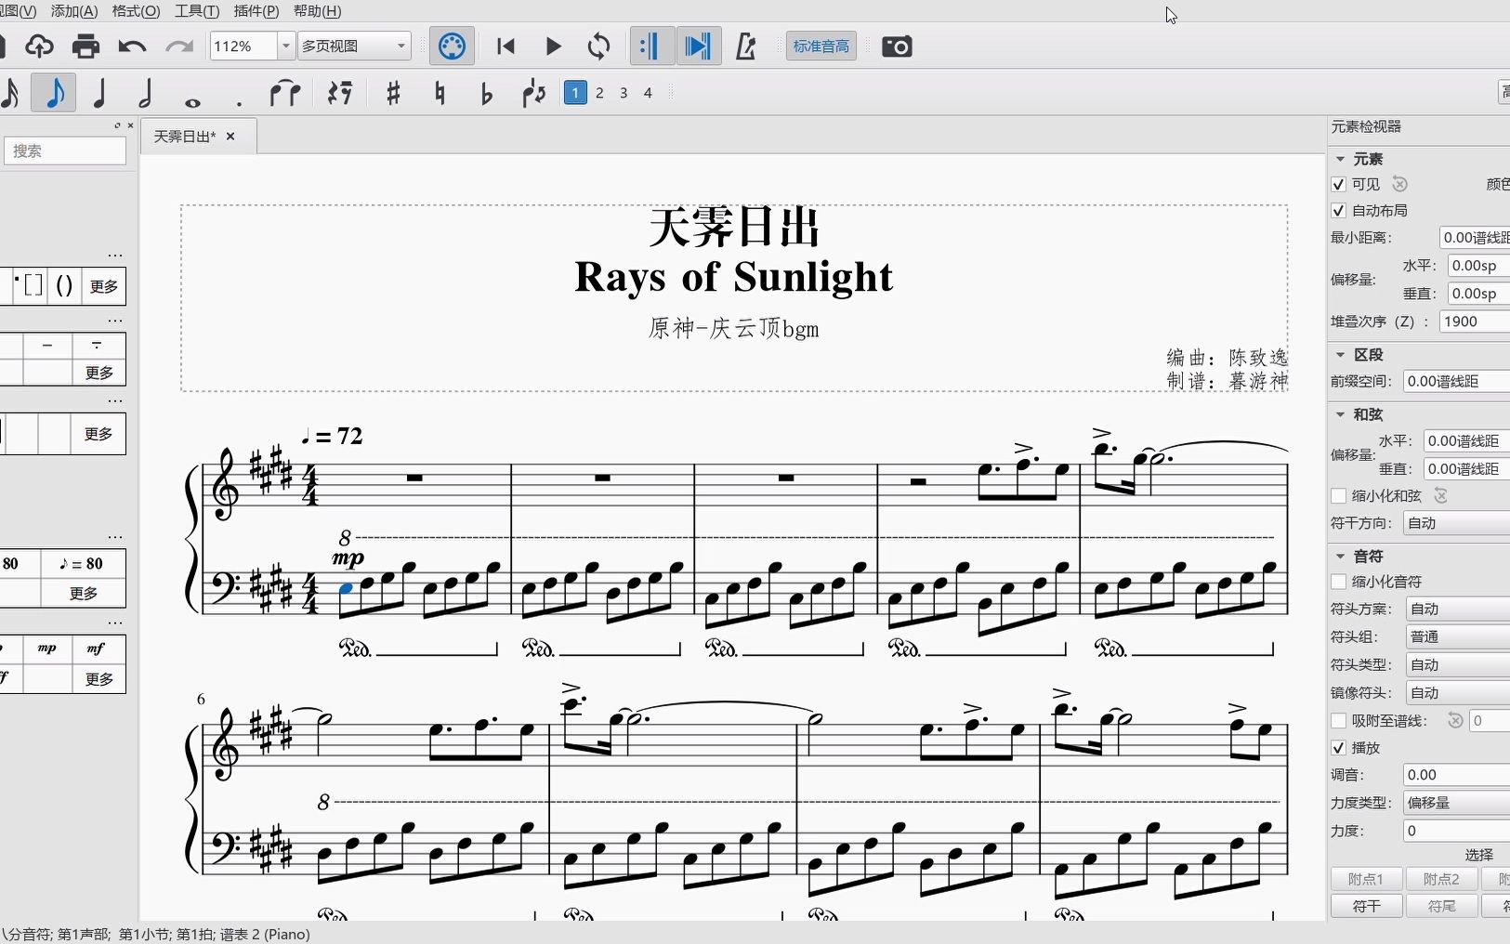Open the 添加(A) menu
The image size is (1510, 944).
coord(74,11)
